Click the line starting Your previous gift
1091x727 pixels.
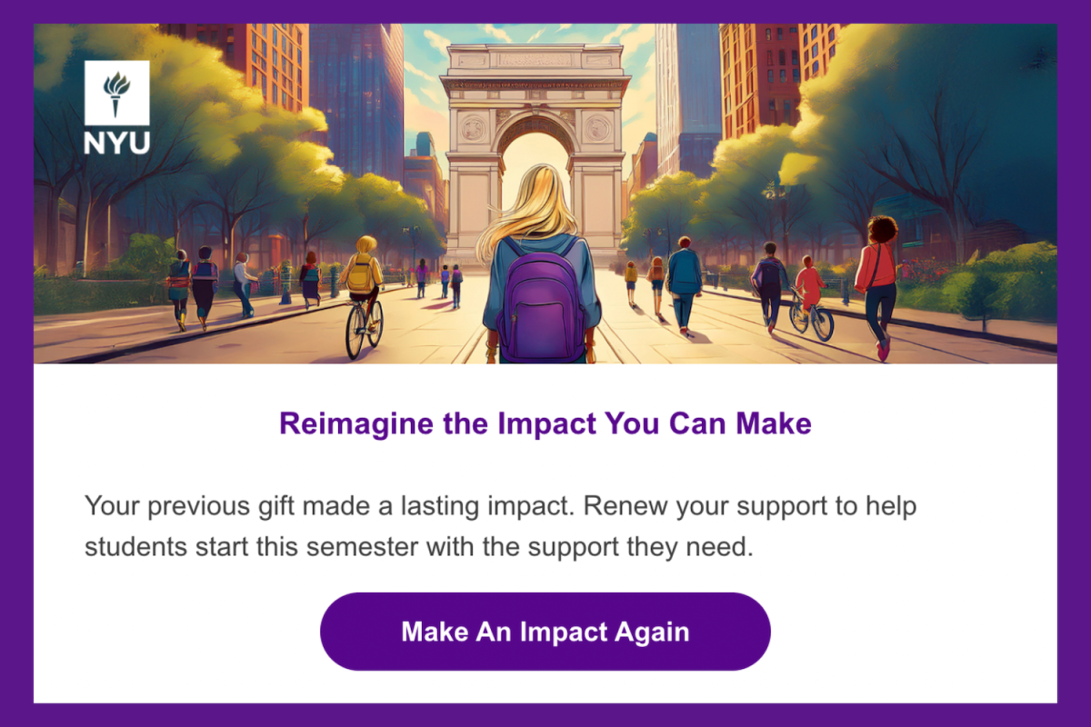500,506
